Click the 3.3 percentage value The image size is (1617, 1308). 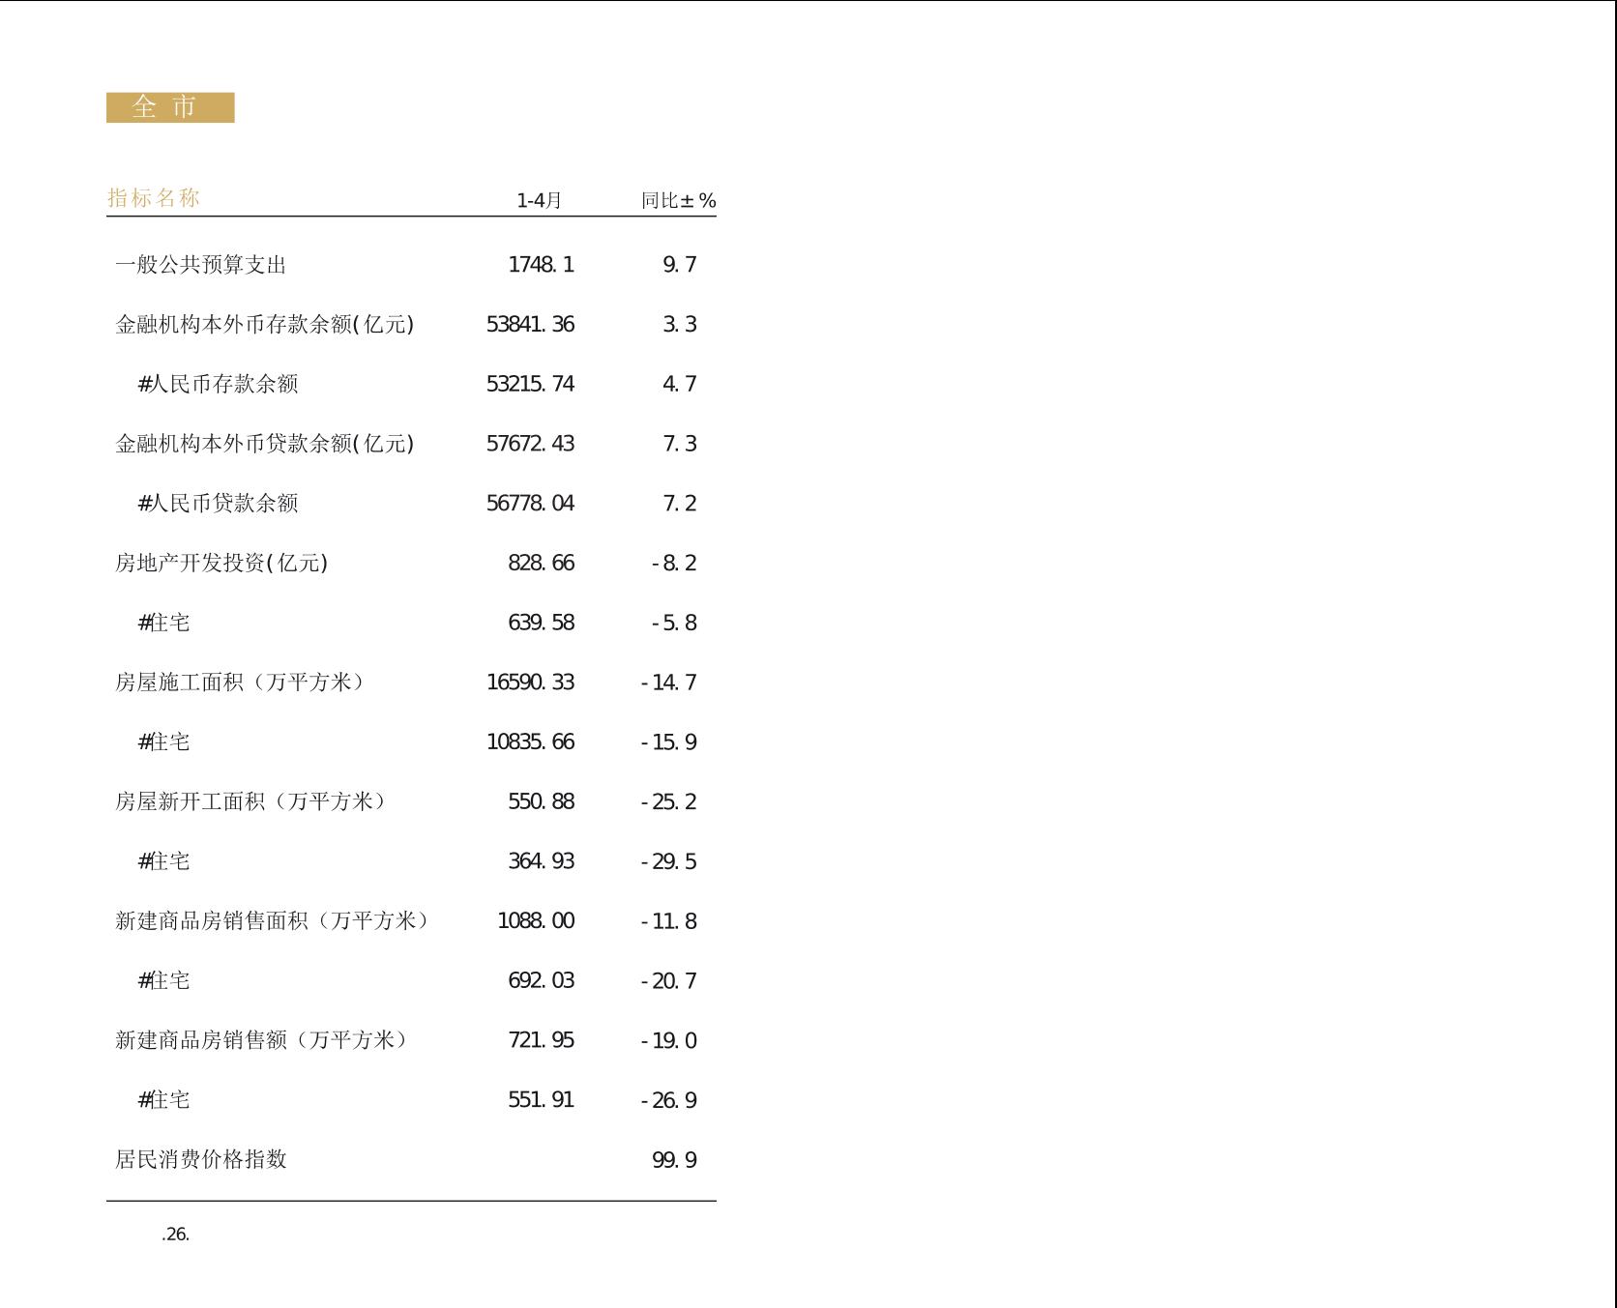[x=680, y=325]
